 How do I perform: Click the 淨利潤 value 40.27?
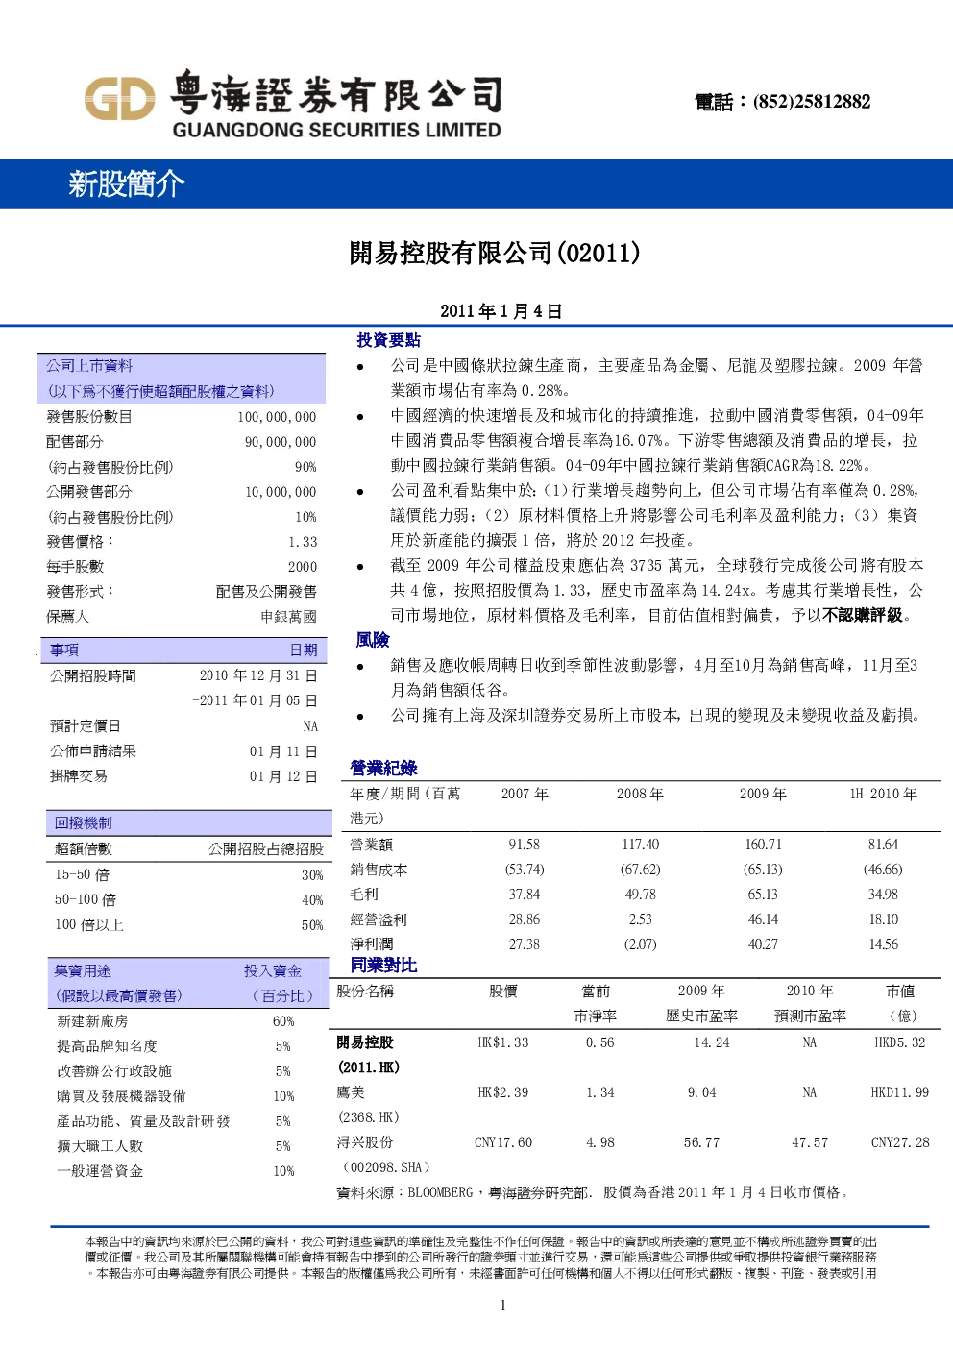(764, 944)
